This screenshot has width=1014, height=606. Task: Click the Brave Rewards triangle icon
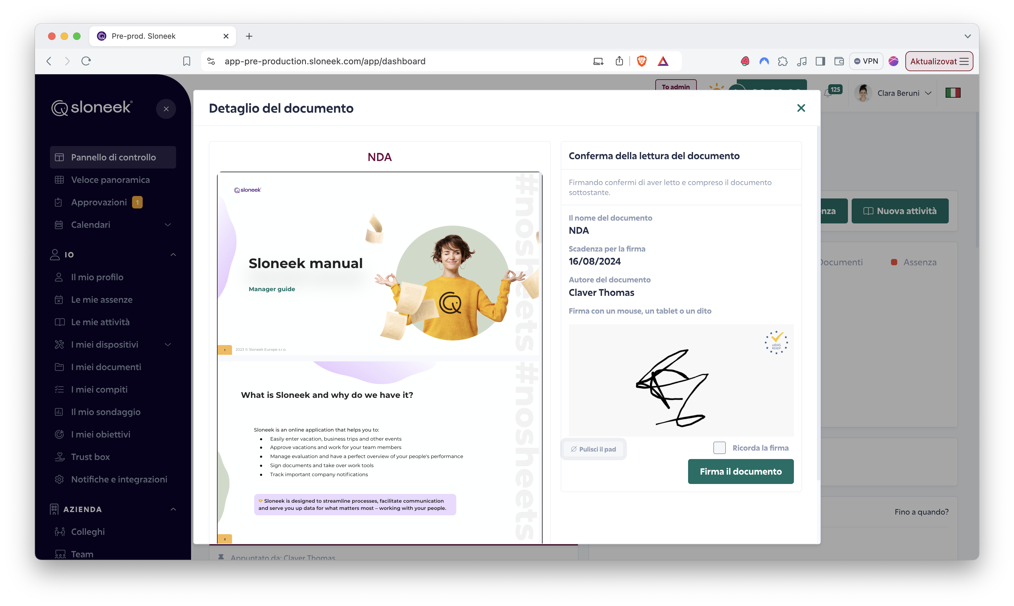coord(663,61)
